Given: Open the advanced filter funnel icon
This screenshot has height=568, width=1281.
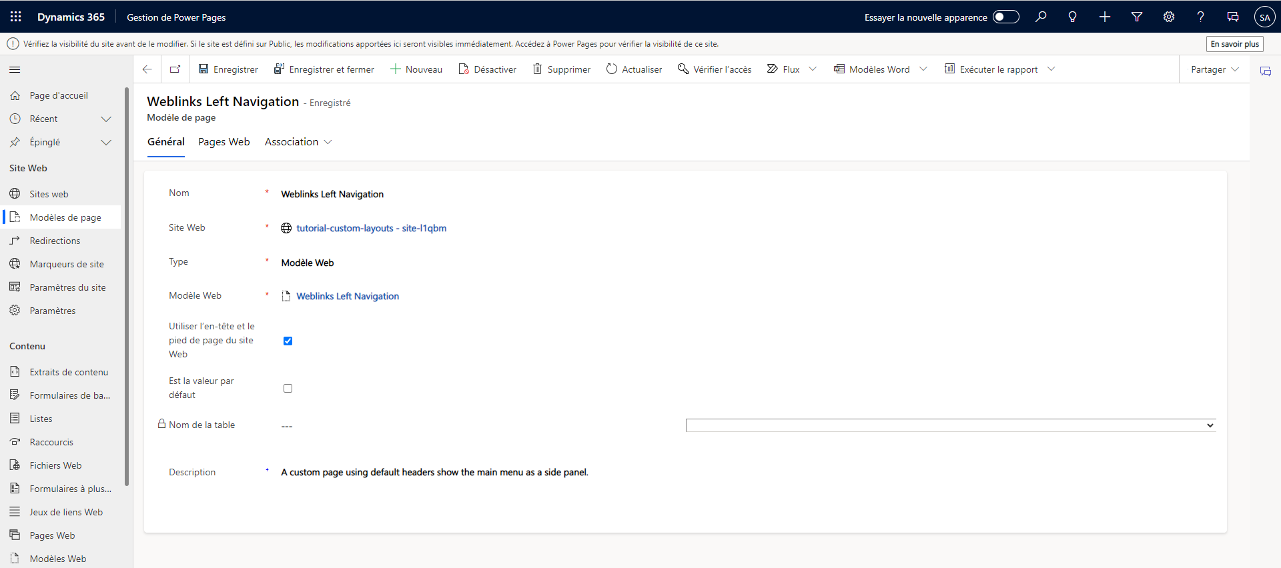Looking at the screenshot, I should [x=1137, y=17].
